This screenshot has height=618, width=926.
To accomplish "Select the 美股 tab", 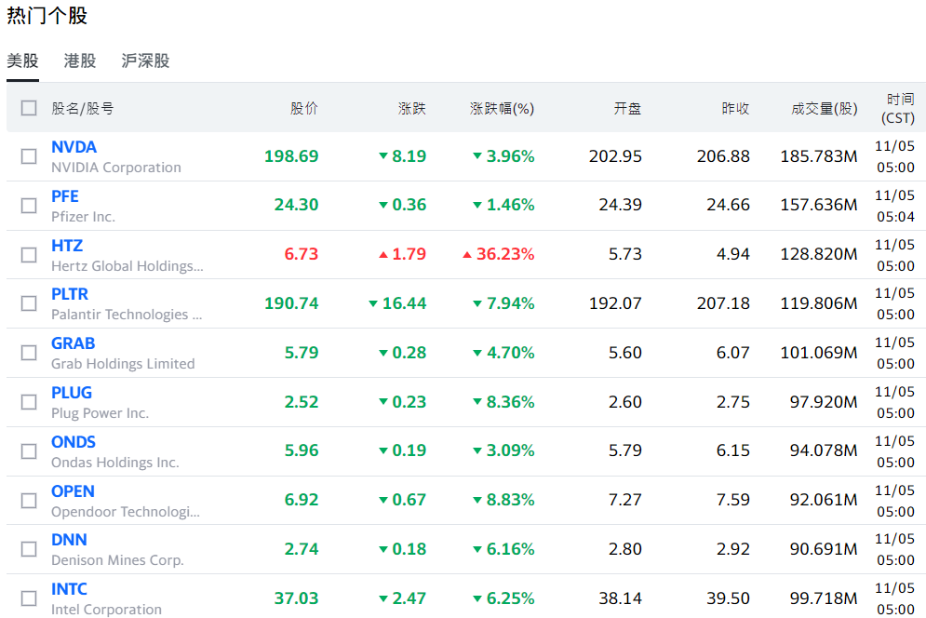I will point(22,61).
